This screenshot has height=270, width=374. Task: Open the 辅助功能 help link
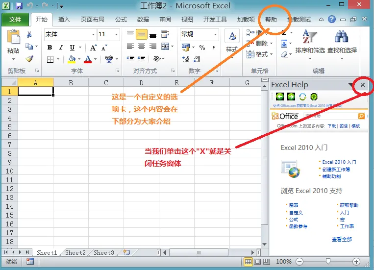pos(331,176)
